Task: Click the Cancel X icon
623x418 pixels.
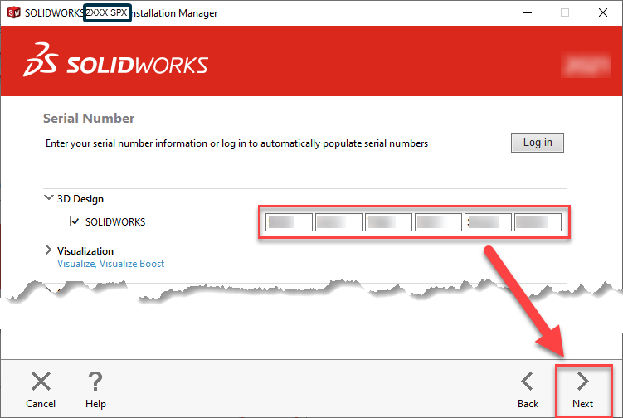Action: [x=41, y=382]
